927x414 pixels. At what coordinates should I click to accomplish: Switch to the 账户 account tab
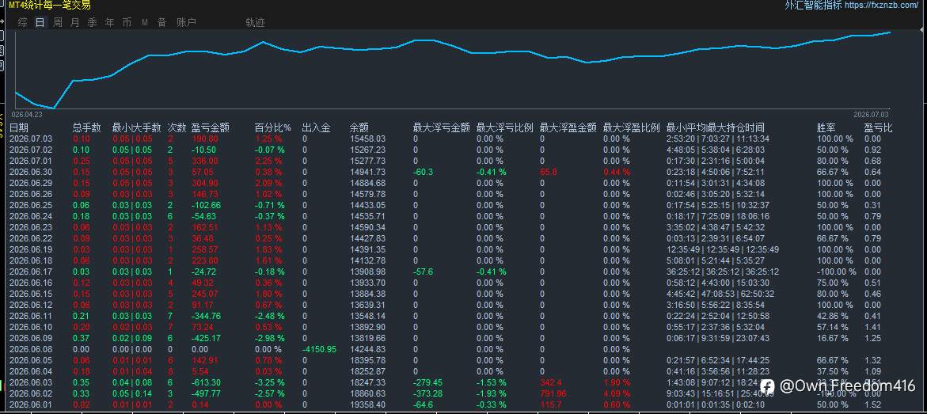point(186,22)
